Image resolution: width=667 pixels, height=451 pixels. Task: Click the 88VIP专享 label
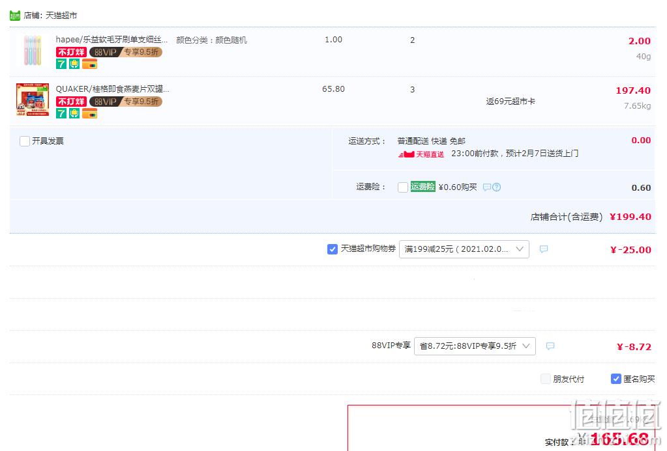point(391,346)
